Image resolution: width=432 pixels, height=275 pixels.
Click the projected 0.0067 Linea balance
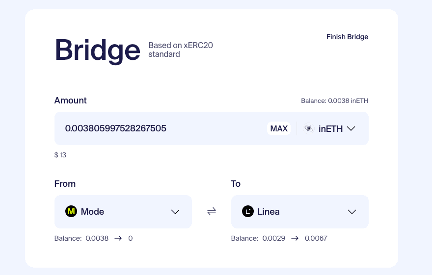(x=316, y=238)
